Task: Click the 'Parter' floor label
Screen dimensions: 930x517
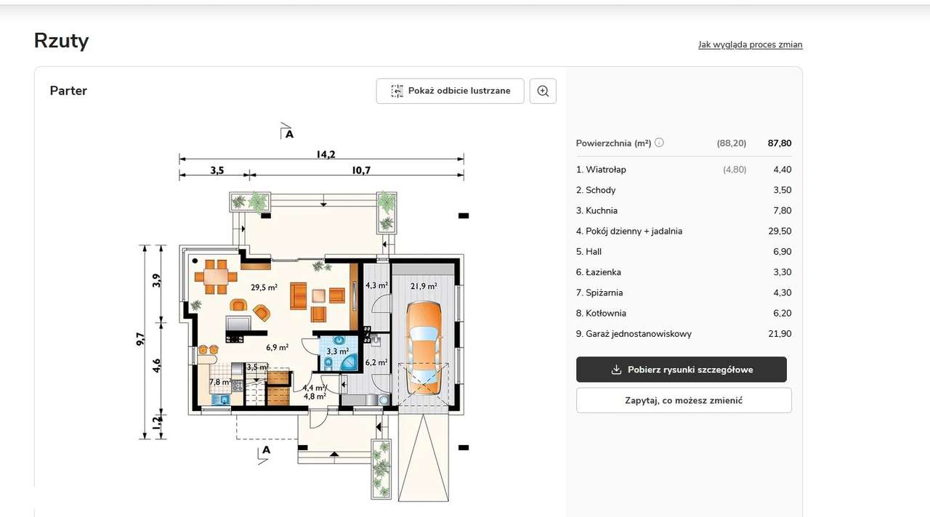Action: (68, 91)
